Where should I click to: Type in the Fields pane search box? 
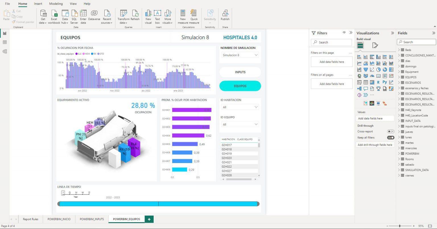pyautogui.click(x=416, y=42)
